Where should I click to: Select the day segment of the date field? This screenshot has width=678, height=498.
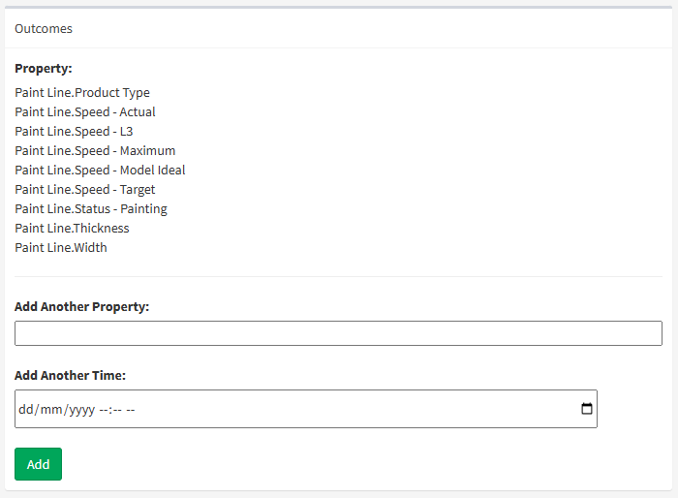25,409
